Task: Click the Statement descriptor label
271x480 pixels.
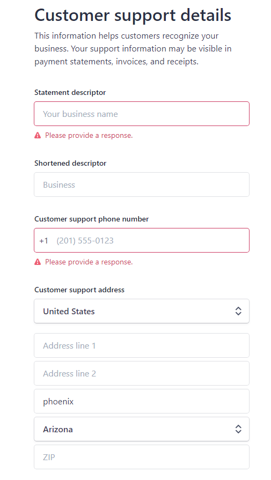Action: pos(70,92)
